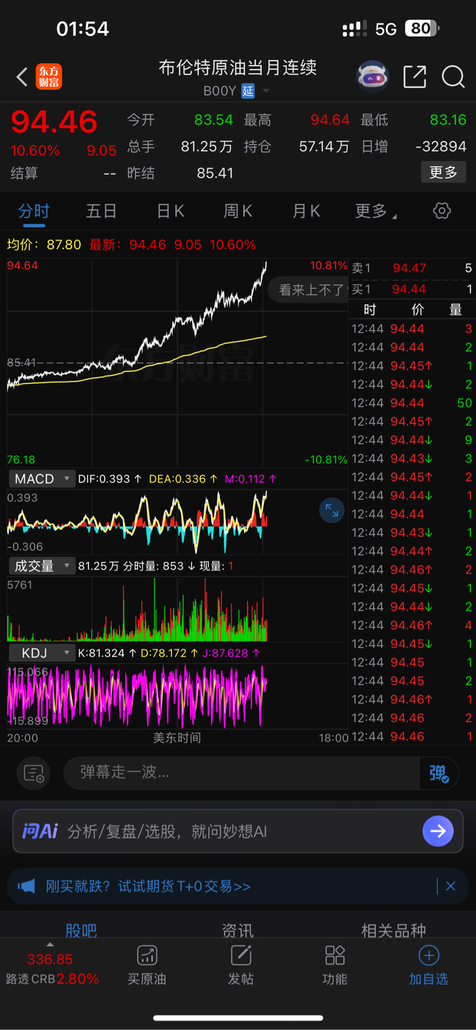The width and height of the screenshot is (476, 1030).
Task: Open 买原油 chart icon
Action: 147,955
